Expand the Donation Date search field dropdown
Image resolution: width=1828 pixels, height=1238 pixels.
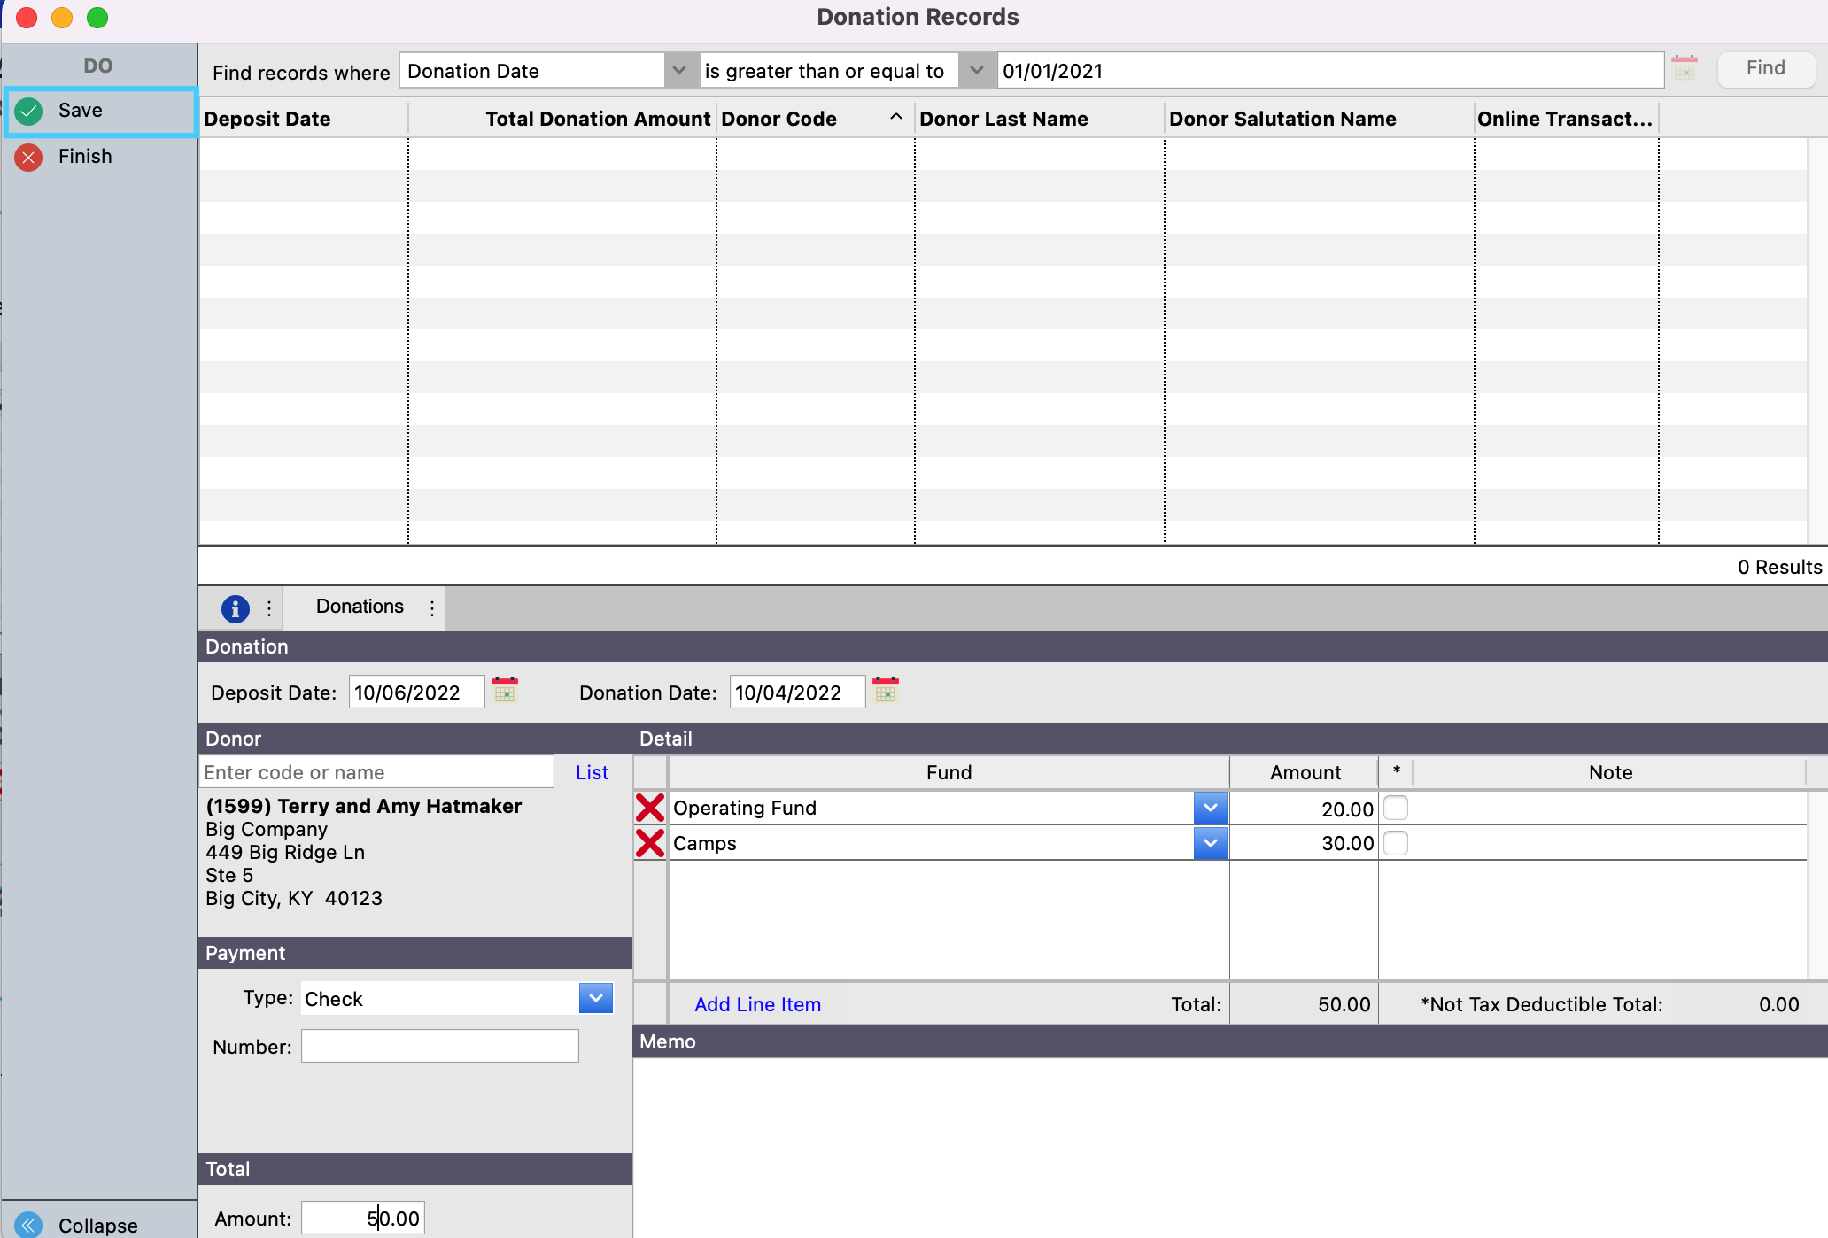coord(679,71)
